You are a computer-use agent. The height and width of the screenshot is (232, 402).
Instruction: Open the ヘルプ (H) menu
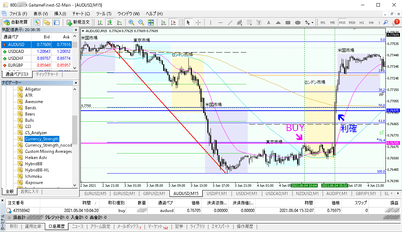point(154,13)
